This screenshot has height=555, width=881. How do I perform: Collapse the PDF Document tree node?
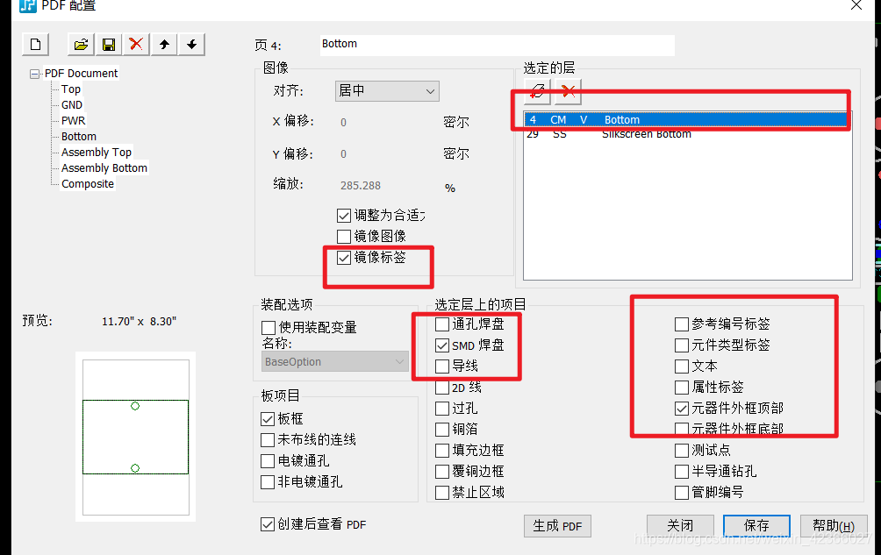pos(34,74)
